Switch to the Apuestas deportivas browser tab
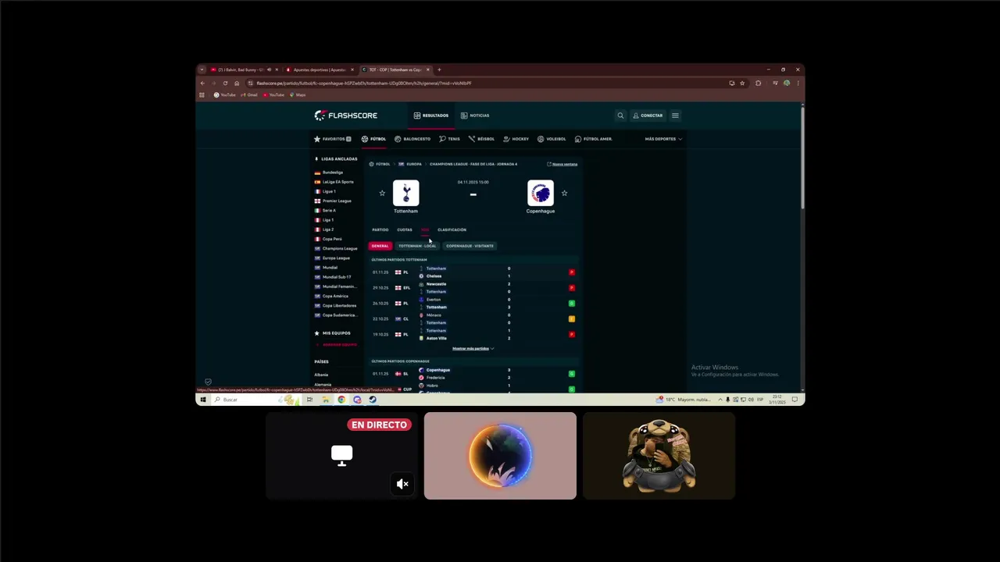The image size is (1000, 562). [x=320, y=69]
